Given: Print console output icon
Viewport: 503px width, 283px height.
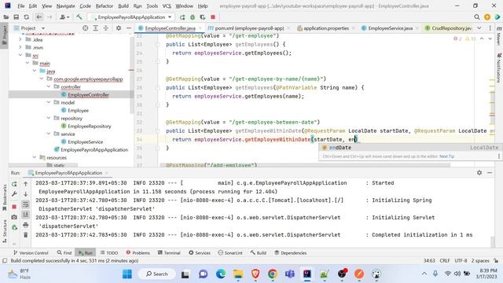Looking at the screenshot, I should click(x=26, y=225).
